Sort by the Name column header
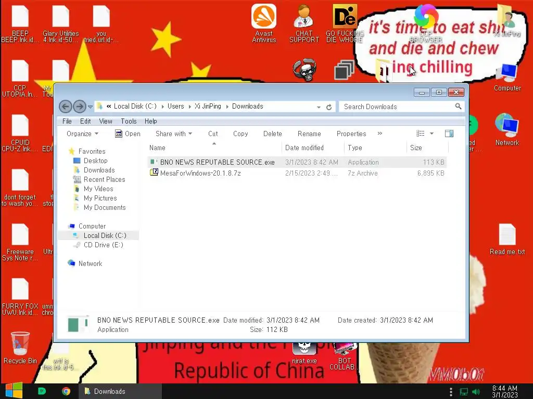Screen dimensions: 533x399 pyautogui.click(x=214, y=148)
